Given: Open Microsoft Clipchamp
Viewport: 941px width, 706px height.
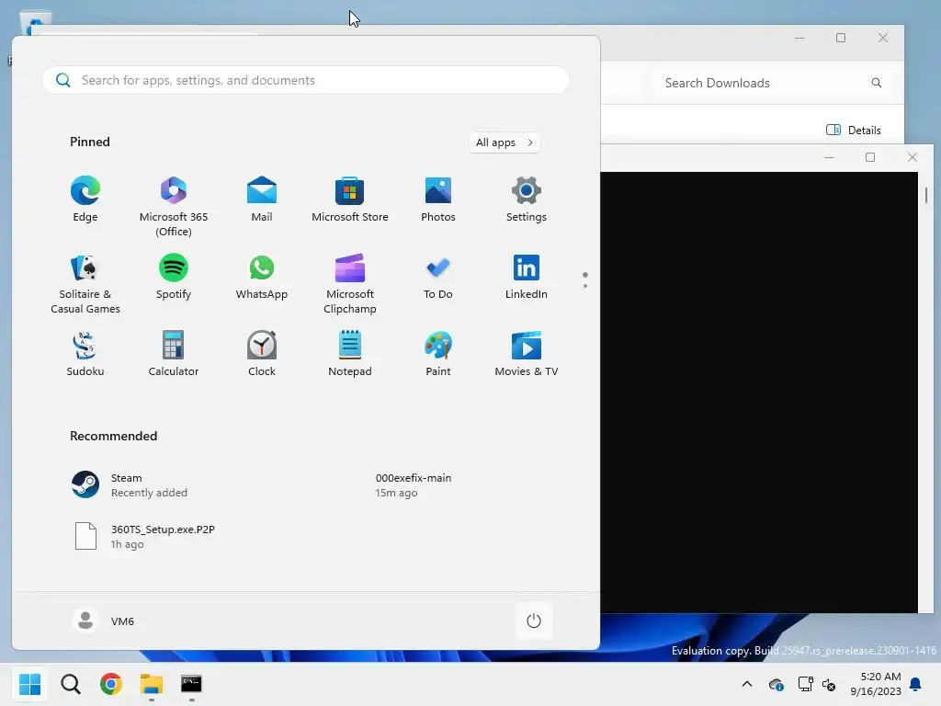Looking at the screenshot, I should point(350,283).
